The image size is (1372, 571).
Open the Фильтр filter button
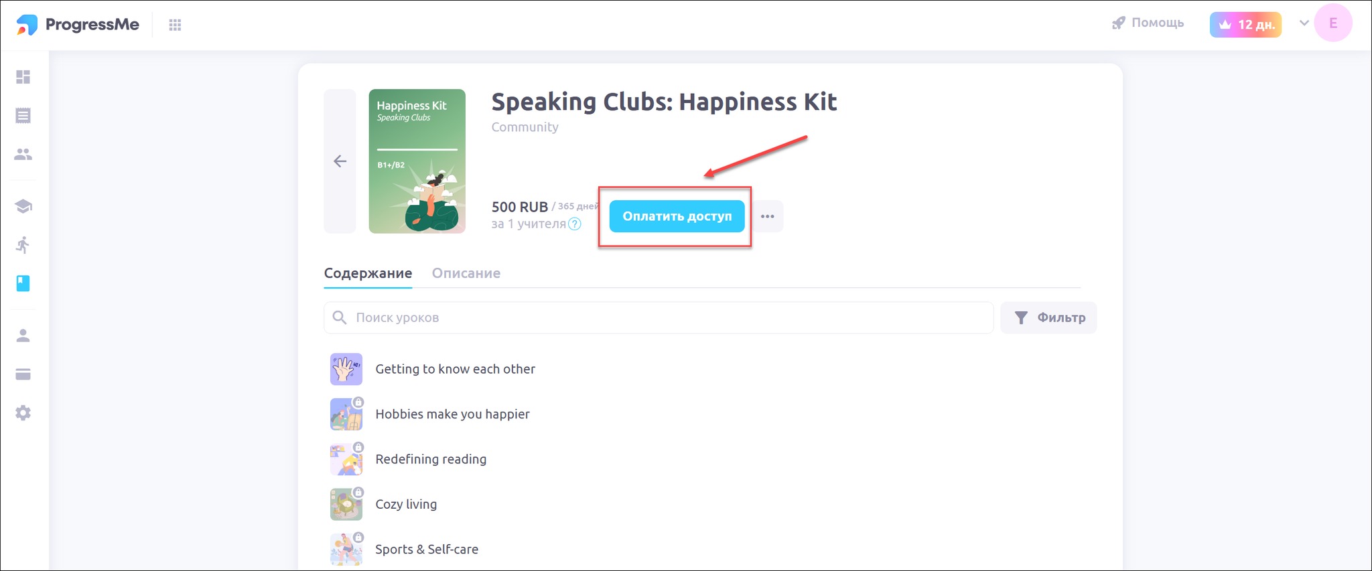pos(1048,317)
